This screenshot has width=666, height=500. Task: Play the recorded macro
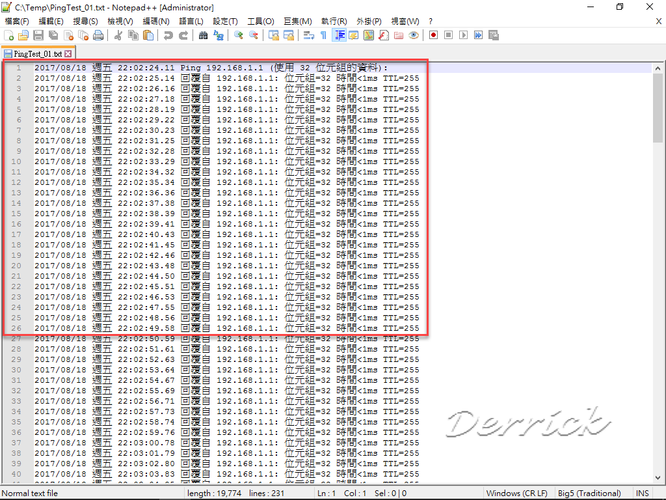point(463,35)
